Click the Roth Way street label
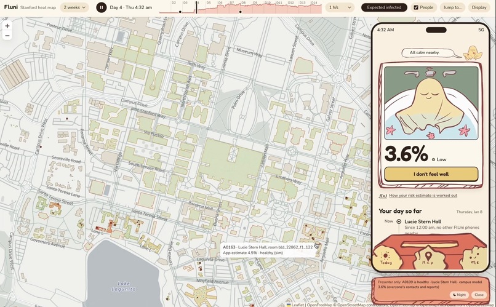This screenshot has height=307, width=496. point(196,65)
